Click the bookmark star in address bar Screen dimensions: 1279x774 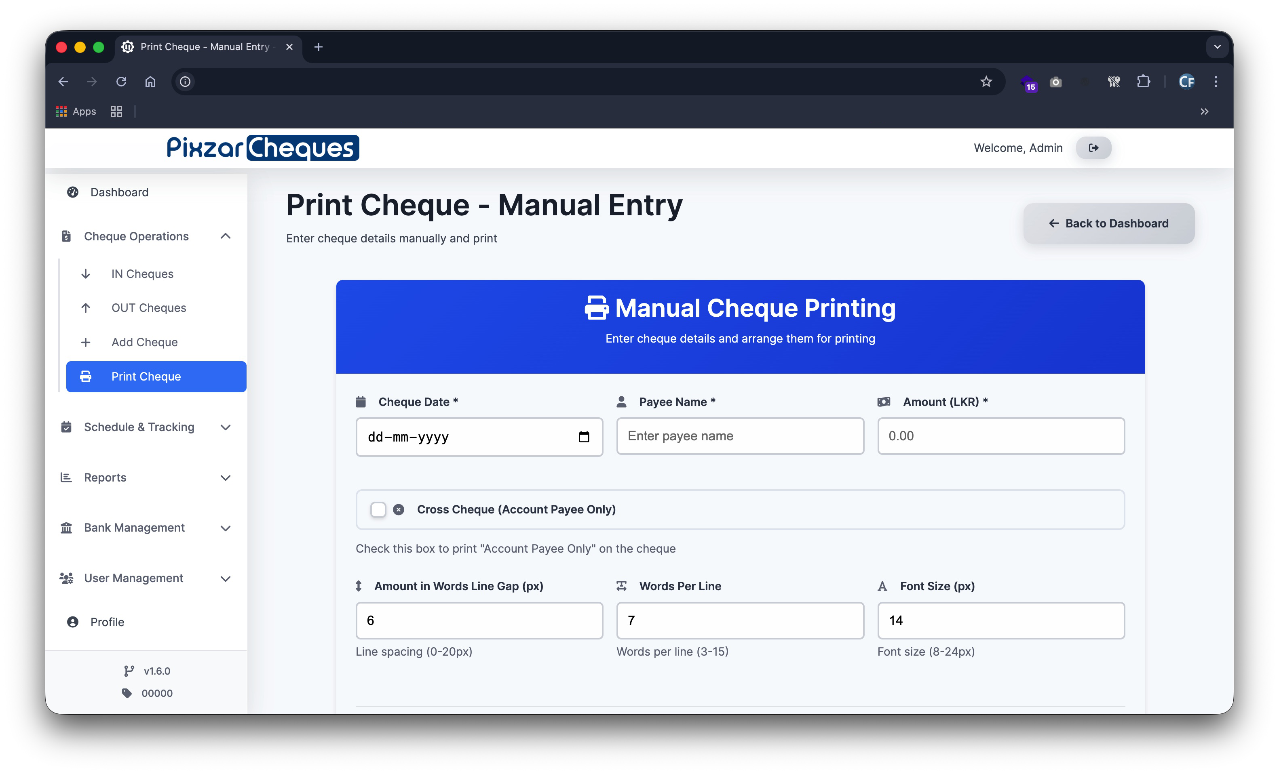(x=986, y=82)
